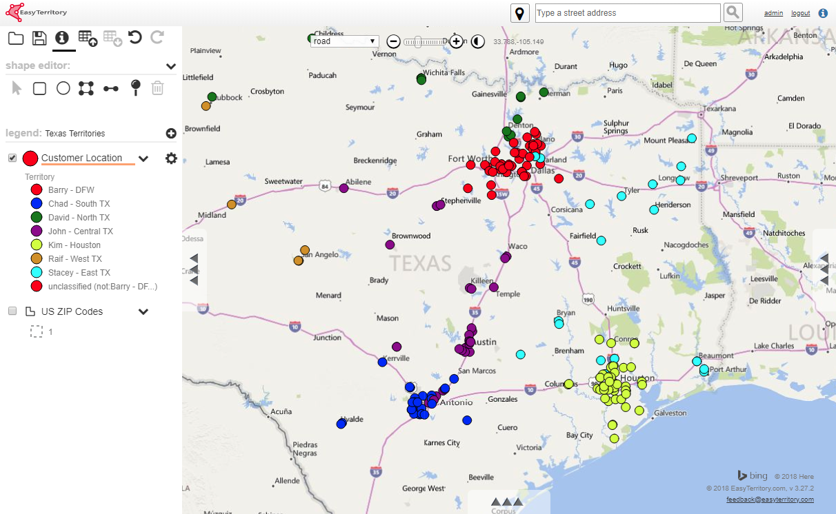Viewport: 836px width, 514px height.
Task: Undo the last action
Action: click(x=135, y=38)
